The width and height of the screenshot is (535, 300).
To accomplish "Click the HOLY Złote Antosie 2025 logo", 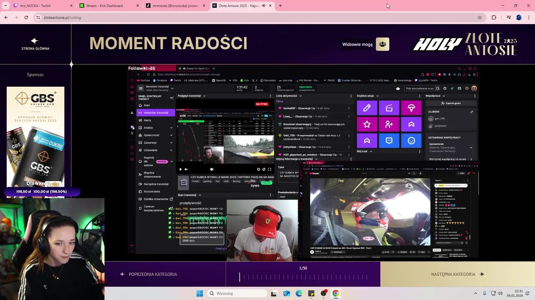I will (x=465, y=44).
